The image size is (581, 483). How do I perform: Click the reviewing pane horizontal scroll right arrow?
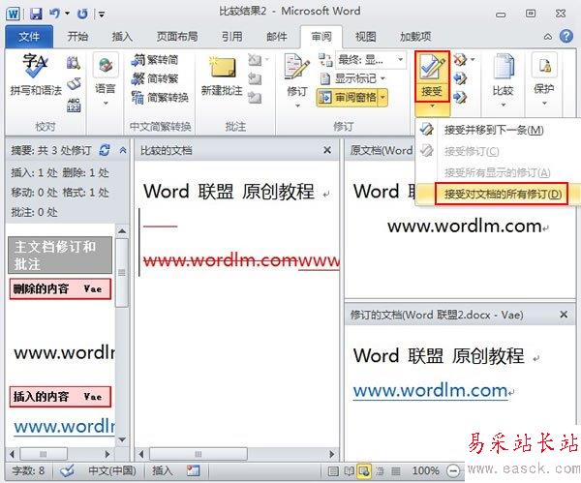click(107, 454)
